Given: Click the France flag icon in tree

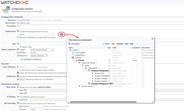Looking at the screenshot, I should (76, 60).
